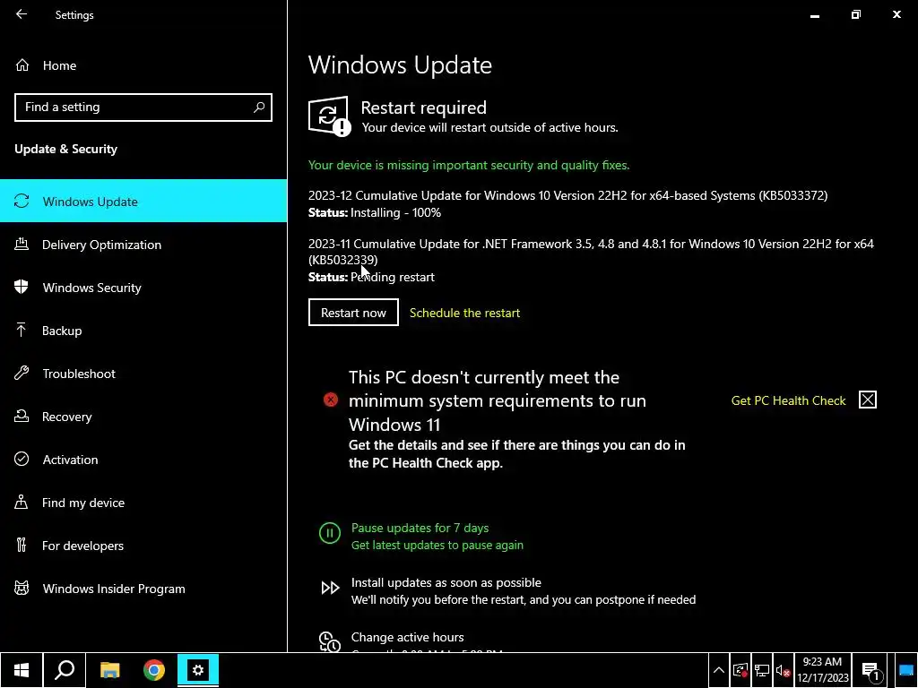Open Change active hours option

pyautogui.click(x=408, y=637)
